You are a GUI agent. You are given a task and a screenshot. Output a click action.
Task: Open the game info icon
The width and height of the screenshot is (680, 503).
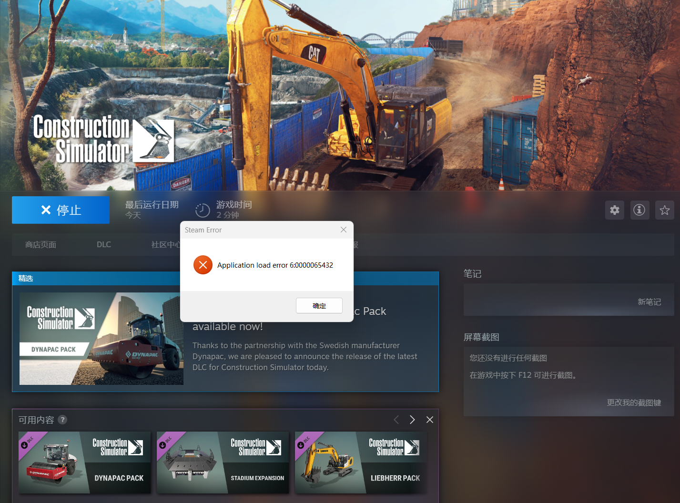(639, 210)
